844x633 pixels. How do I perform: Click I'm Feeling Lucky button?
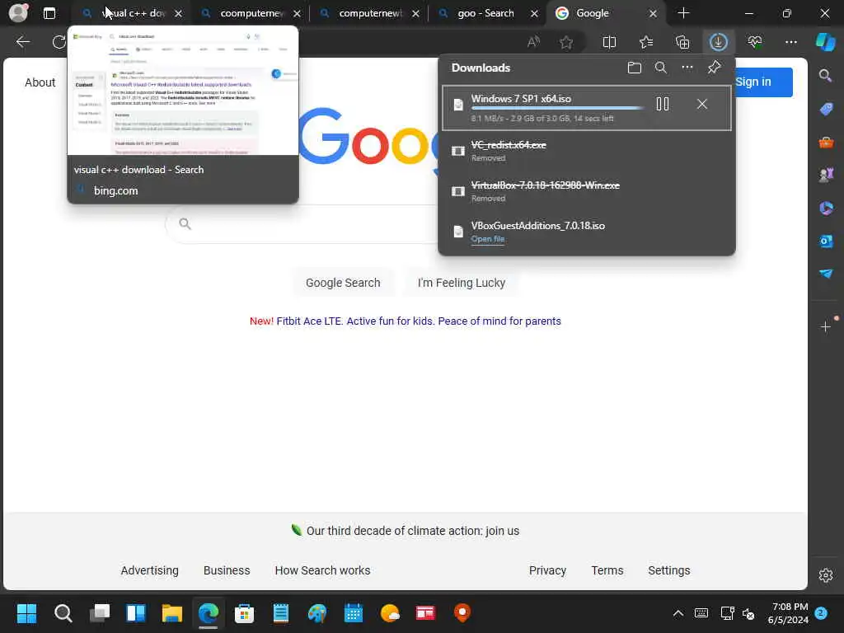(462, 283)
